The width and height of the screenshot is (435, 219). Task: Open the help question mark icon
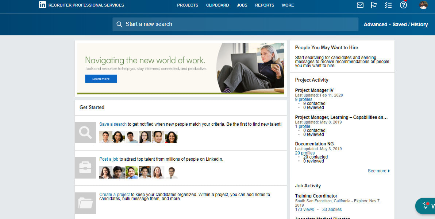coord(403,5)
